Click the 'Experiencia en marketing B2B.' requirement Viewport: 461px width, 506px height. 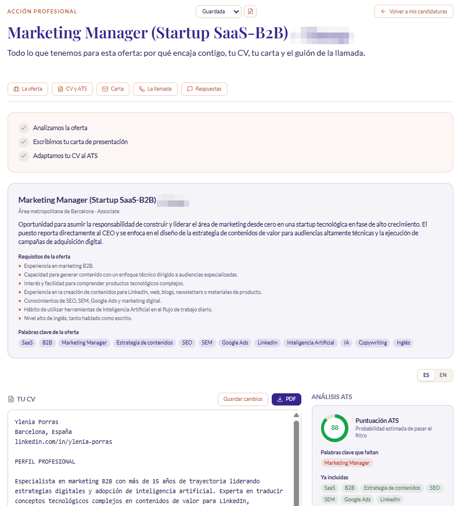(x=59, y=266)
